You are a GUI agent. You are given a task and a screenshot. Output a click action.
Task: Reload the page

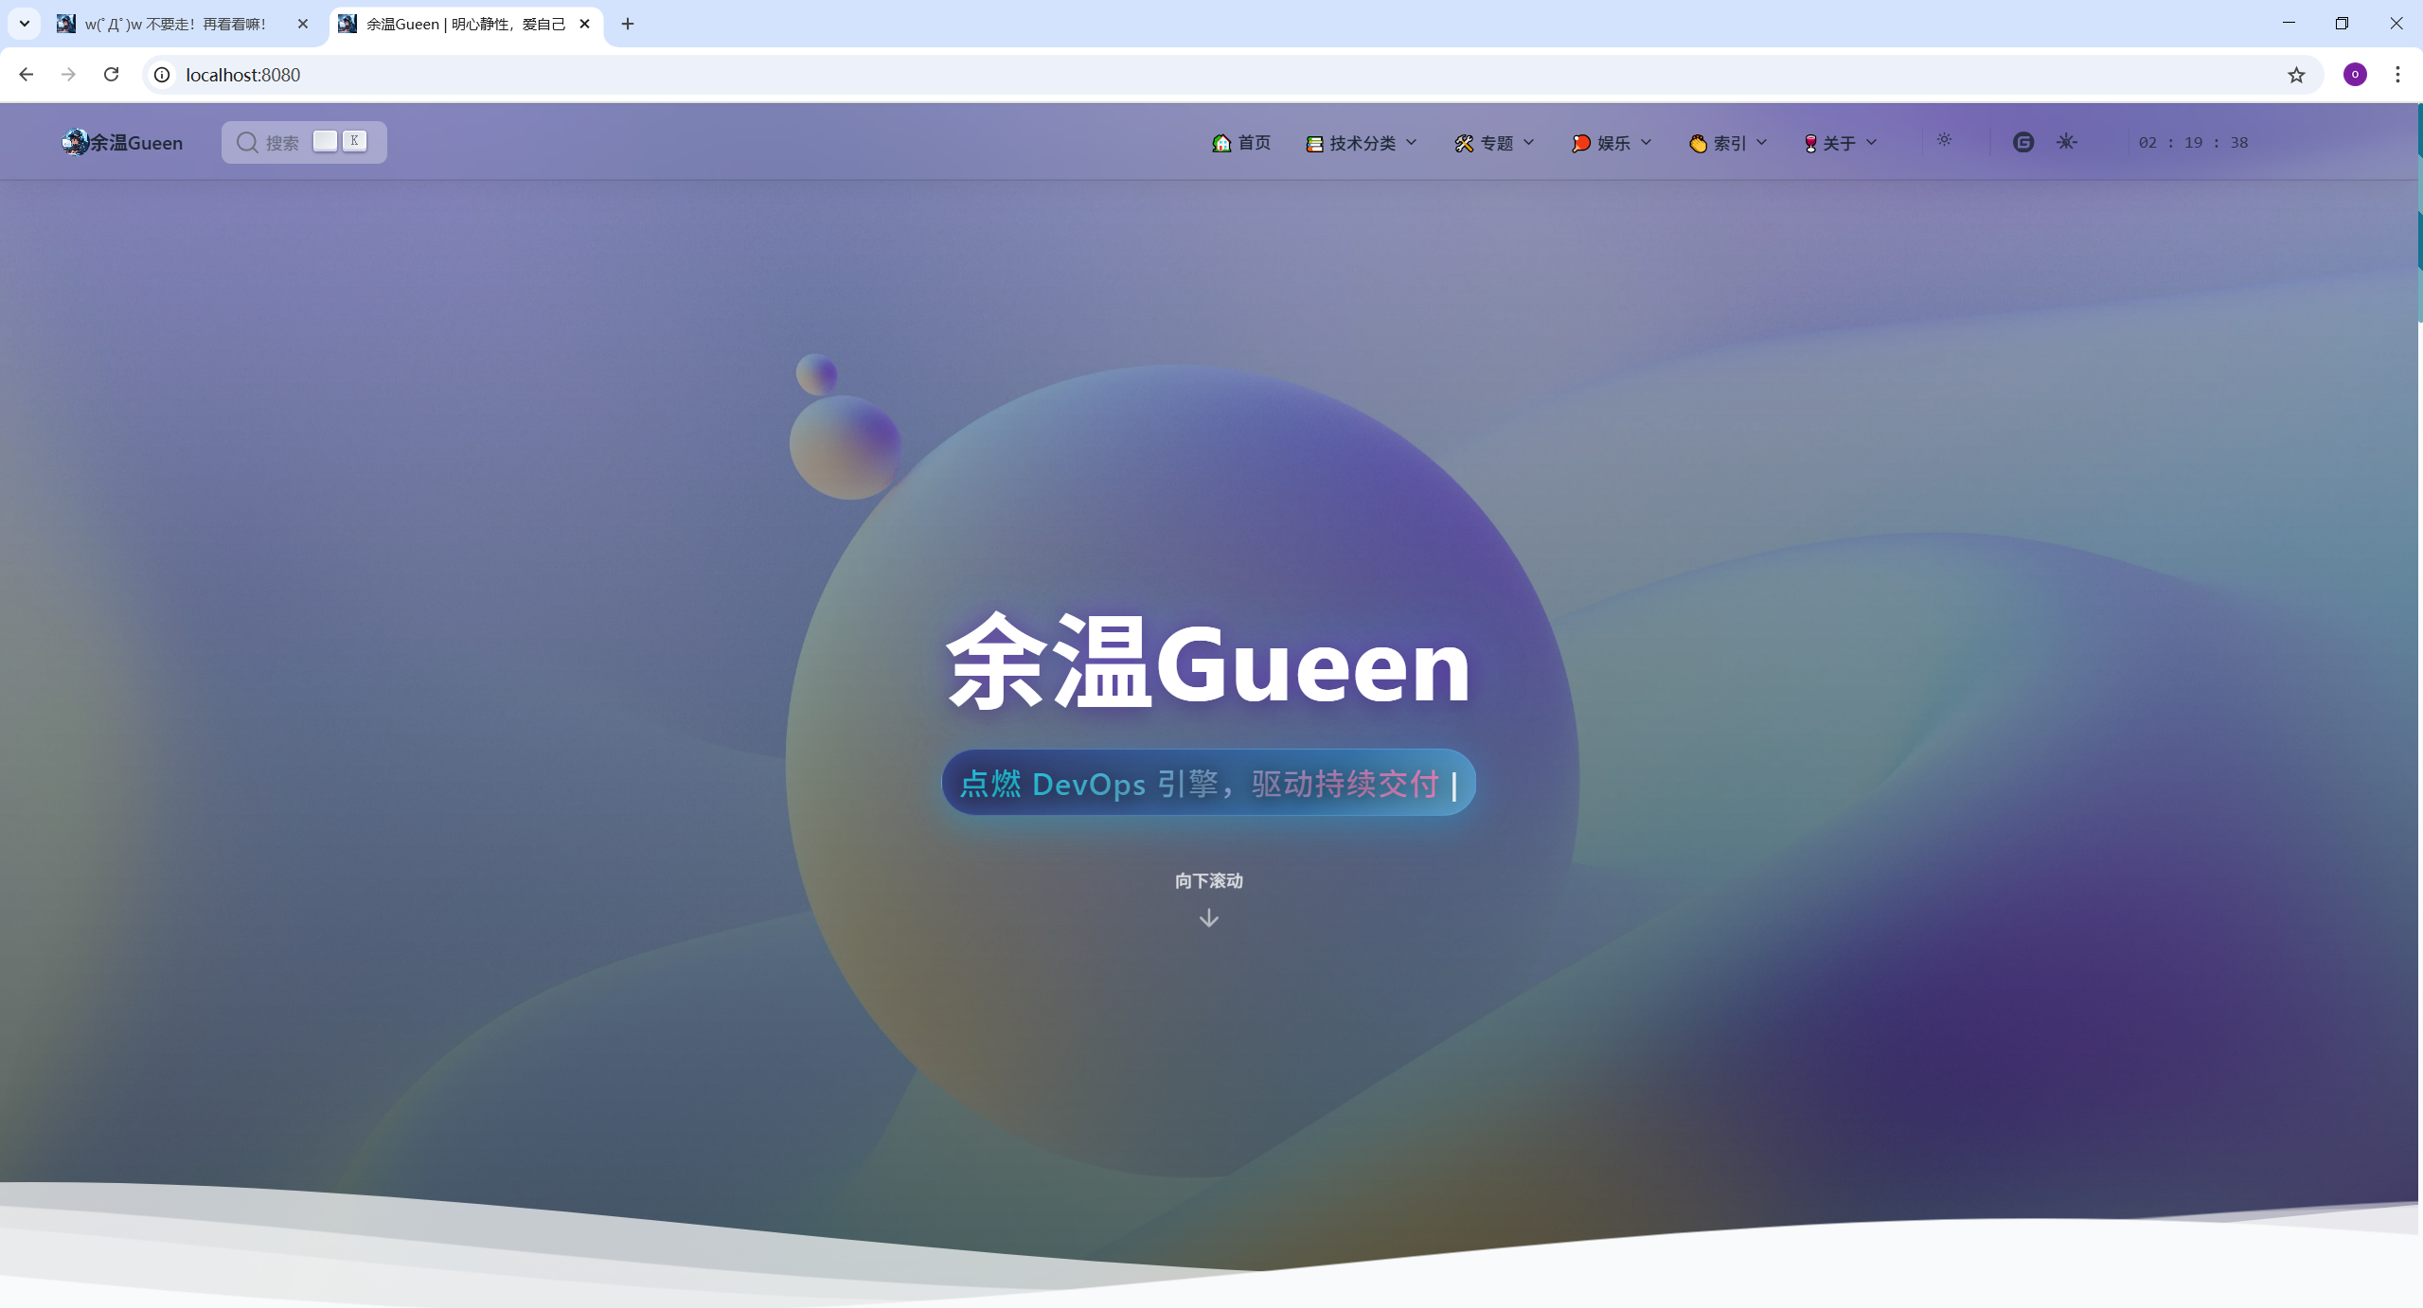[111, 75]
